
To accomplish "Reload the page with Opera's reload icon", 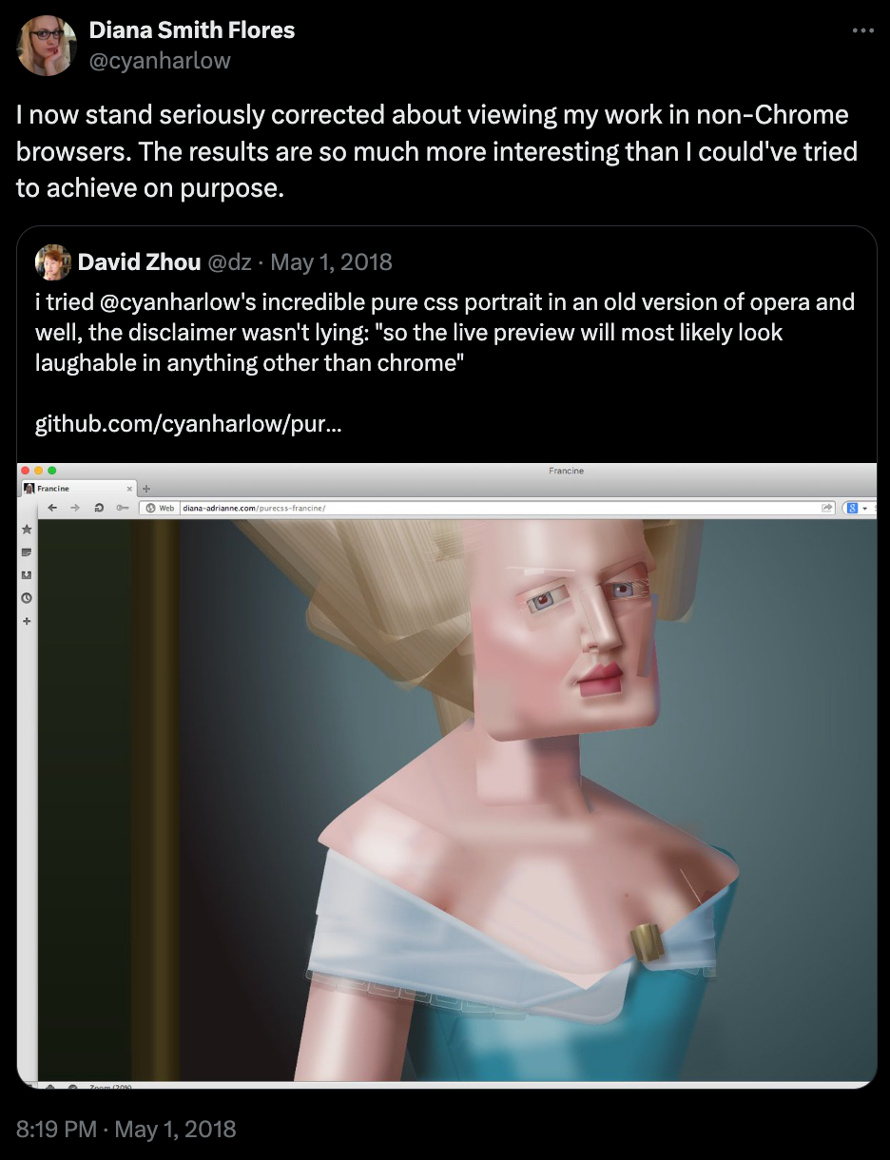I will pyautogui.click(x=99, y=509).
